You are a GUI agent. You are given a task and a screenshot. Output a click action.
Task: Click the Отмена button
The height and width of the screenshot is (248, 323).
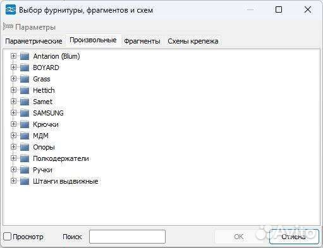(x=294, y=237)
